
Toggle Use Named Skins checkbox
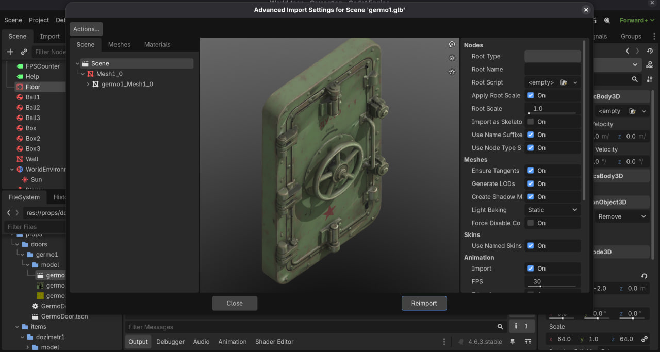531,246
